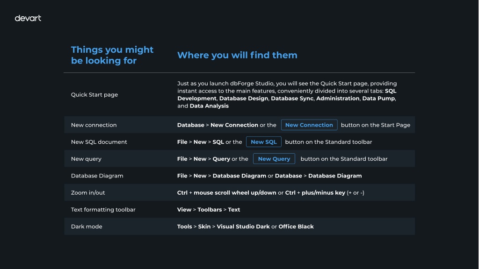Click the devart logo
Screen dimensions: 479x269
tap(28, 18)
